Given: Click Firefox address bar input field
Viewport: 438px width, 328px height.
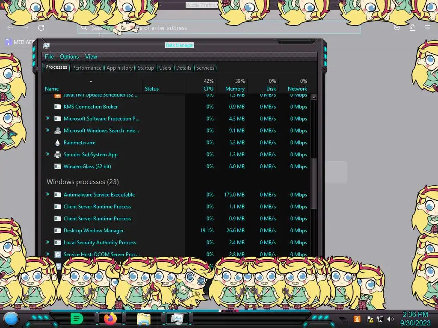Looking at the screenshot, I should click(219, 28).
